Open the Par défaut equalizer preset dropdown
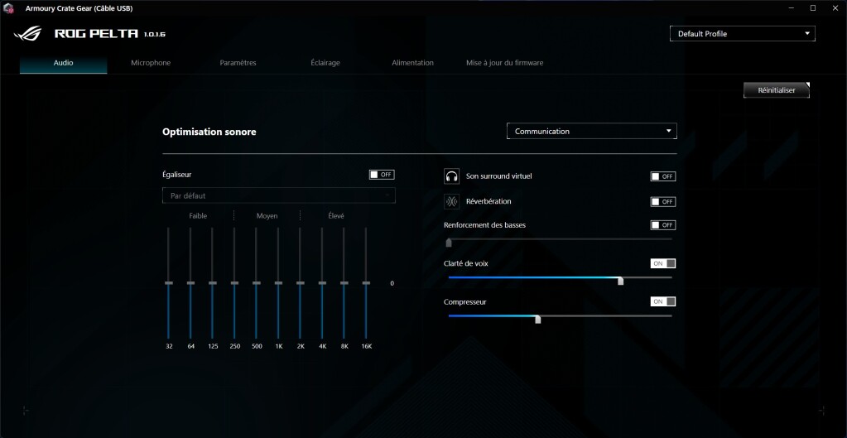Image resolution: width=847 pixels, height=438 pixels. (x=279, y=195)
